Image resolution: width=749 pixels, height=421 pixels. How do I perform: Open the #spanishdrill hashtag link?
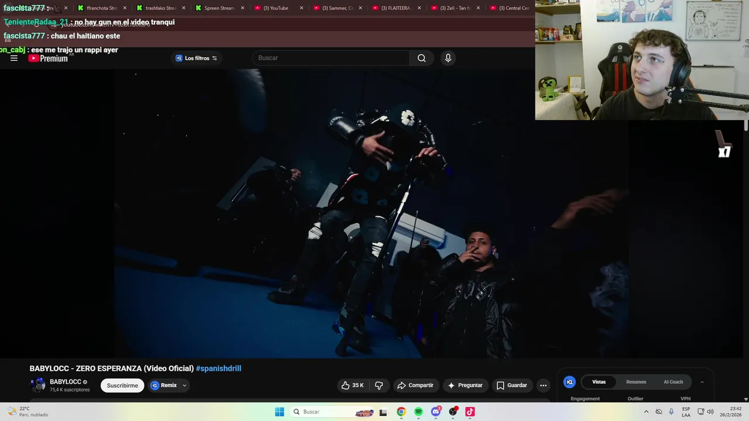click(218, 368)
